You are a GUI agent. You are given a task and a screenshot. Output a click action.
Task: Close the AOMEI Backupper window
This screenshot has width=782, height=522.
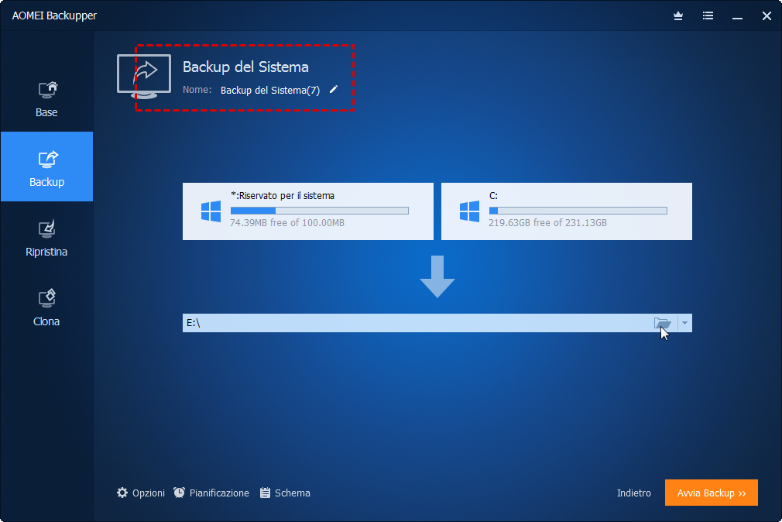[767, 16]
